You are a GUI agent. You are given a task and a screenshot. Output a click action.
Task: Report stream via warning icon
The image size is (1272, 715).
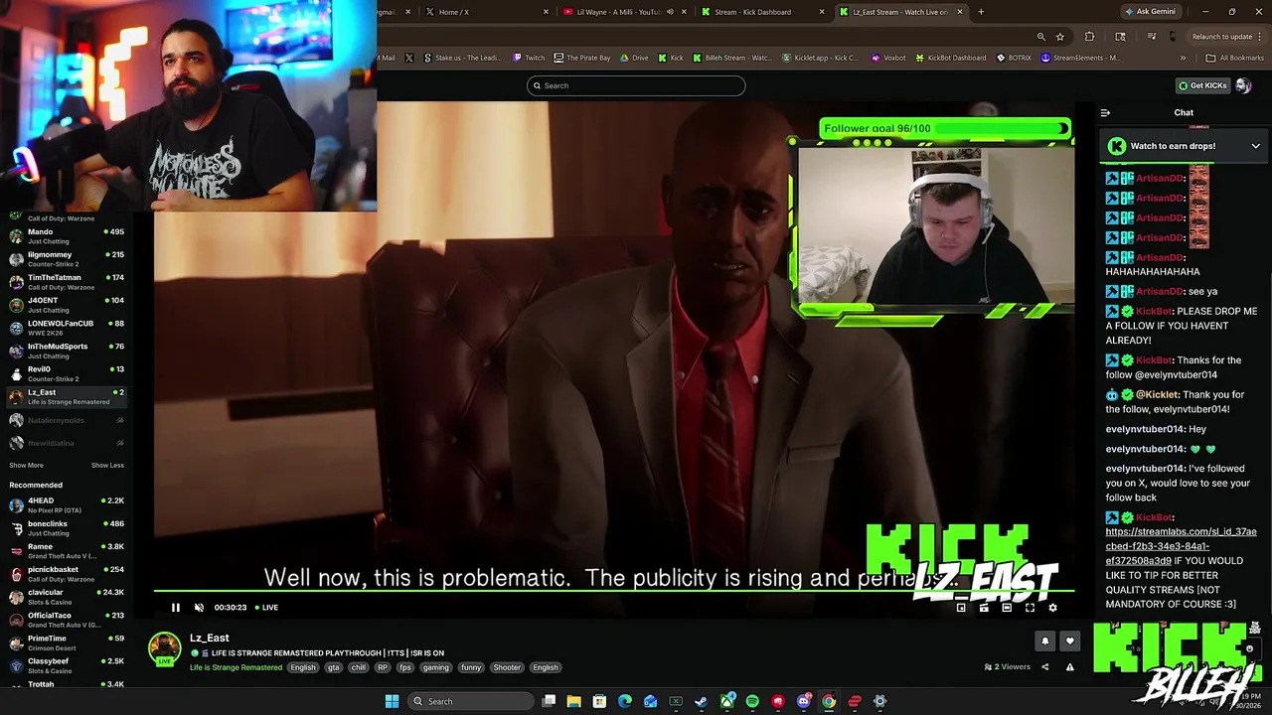[1070, 667]
